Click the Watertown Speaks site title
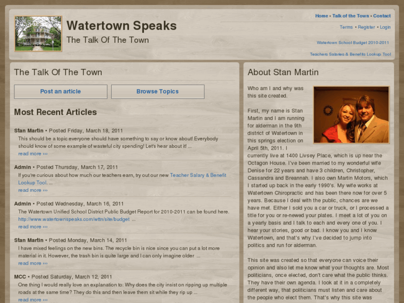This screenshot has height=303, width=404. coord(122,26)
